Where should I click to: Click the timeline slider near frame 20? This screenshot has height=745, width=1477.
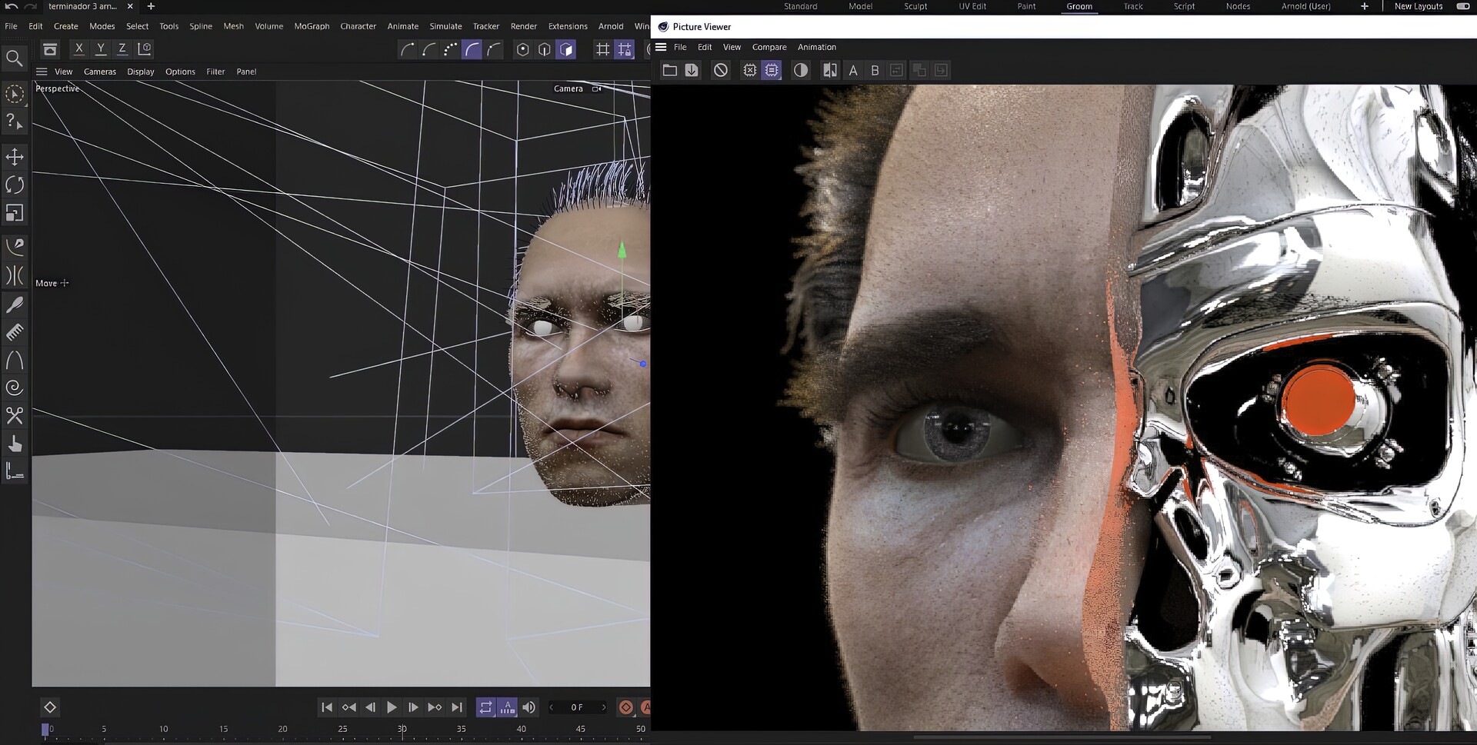point(282,729)
